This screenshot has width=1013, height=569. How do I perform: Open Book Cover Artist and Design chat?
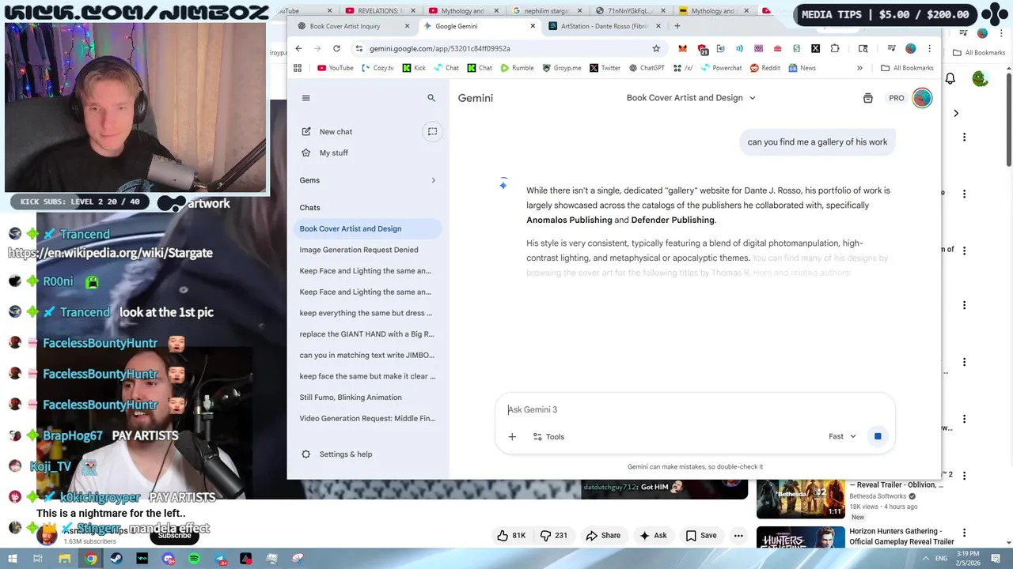click(367, 228)
